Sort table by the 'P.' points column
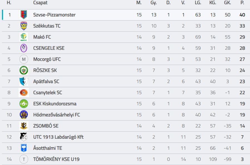This screenshot has width=250, height=165. 242,3
